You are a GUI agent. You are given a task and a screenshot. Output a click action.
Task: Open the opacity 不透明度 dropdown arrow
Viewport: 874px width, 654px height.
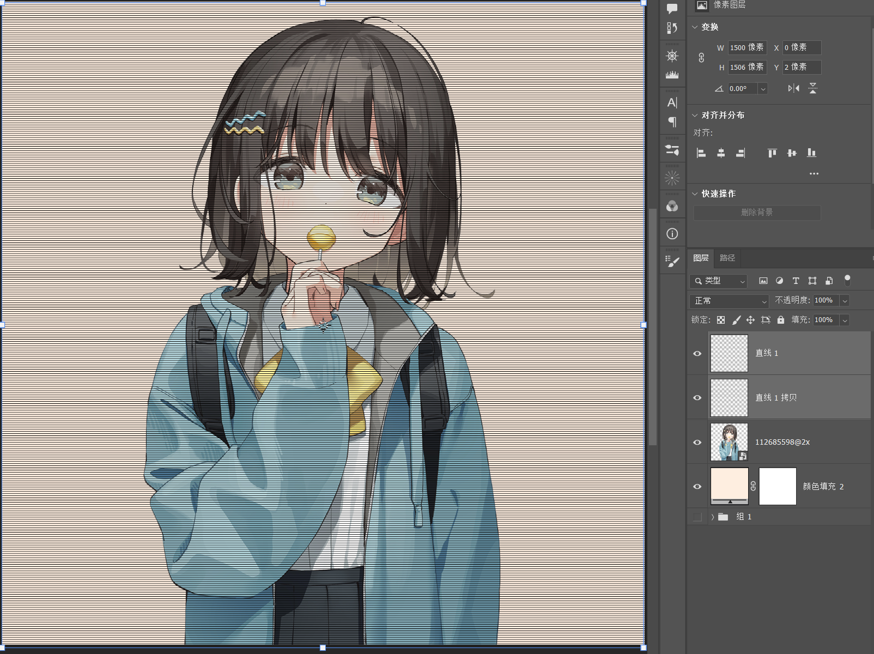pos(845,301)
